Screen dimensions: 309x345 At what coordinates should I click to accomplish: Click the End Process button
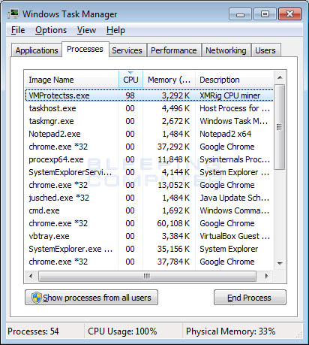point(250,298)
